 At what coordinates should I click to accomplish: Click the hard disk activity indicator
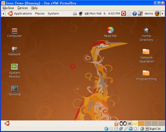click(106, 129)
